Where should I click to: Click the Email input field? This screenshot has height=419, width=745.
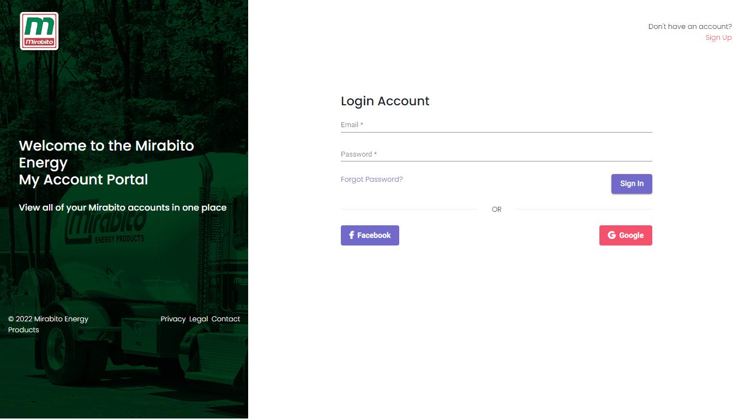click(x=496, y=125)
